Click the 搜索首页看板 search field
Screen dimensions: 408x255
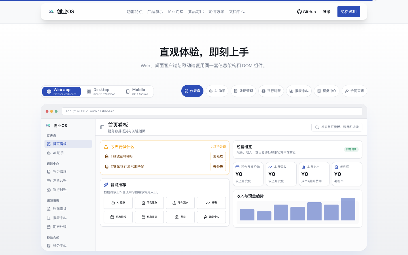click(x=337, y=127)
